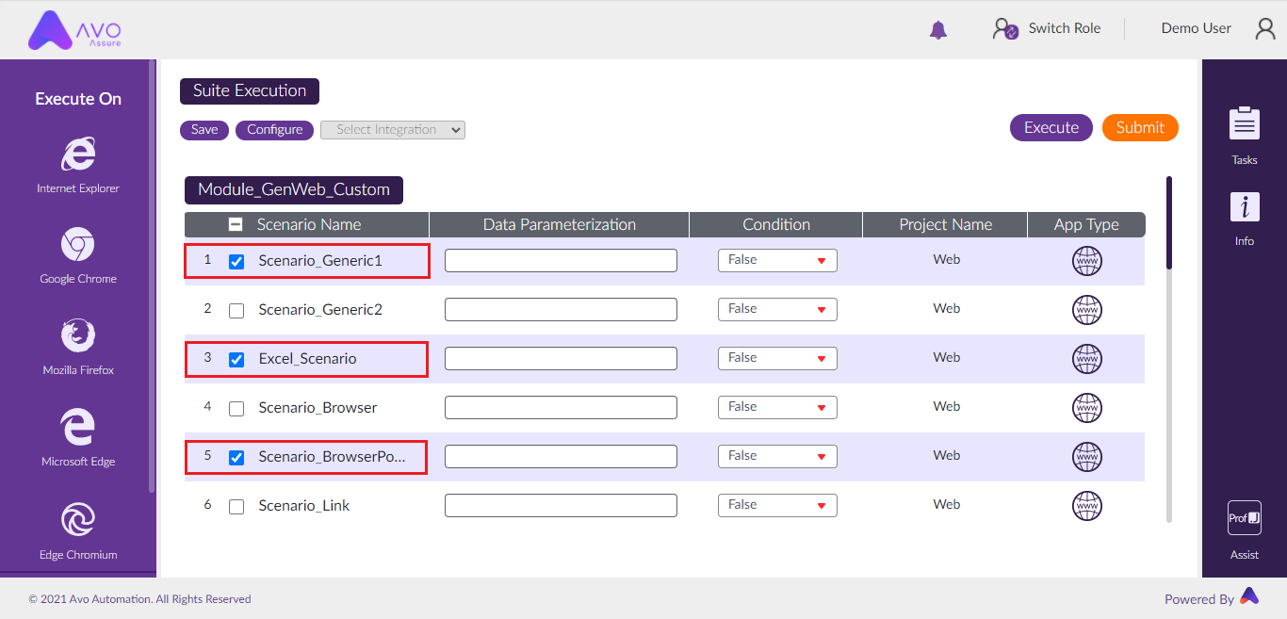
Task: Toggle the select-all scenarios header checkbox
Action: coord(236,224)
